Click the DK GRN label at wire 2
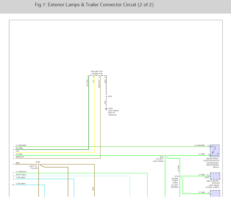231x201 pixels. tap(19, 148)
